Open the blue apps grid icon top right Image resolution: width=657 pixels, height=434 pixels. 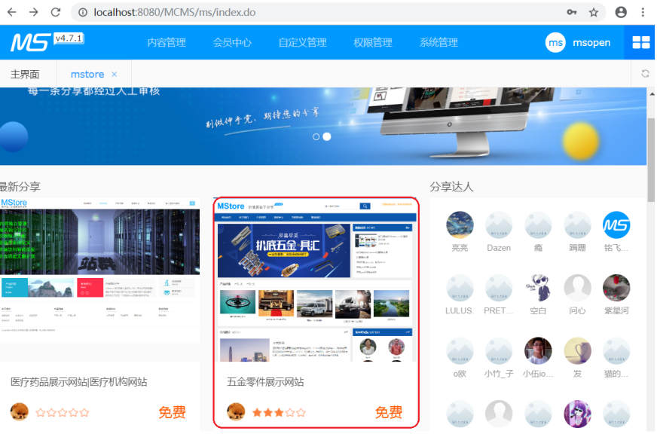pyautogui.click(x=640, y=42)
